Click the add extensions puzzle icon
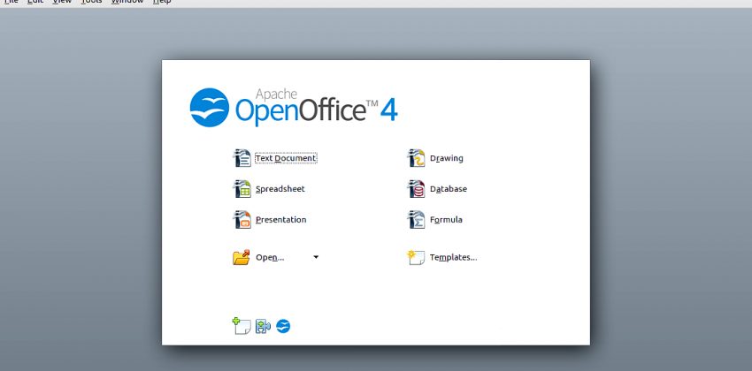 pos(263,327)
